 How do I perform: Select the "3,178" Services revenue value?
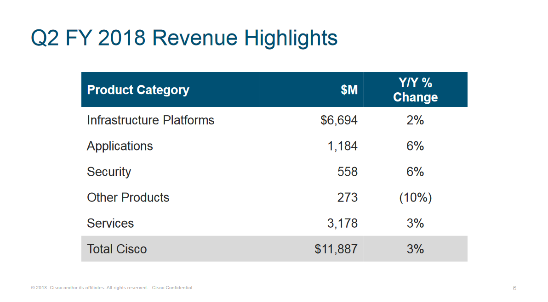point(342,224)
